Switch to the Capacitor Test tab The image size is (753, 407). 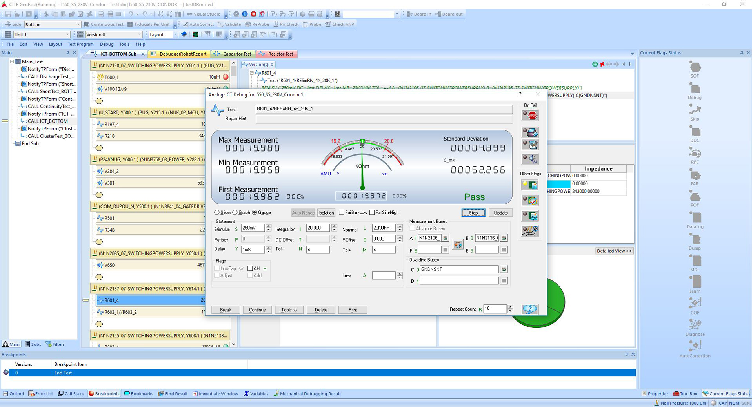233,54
